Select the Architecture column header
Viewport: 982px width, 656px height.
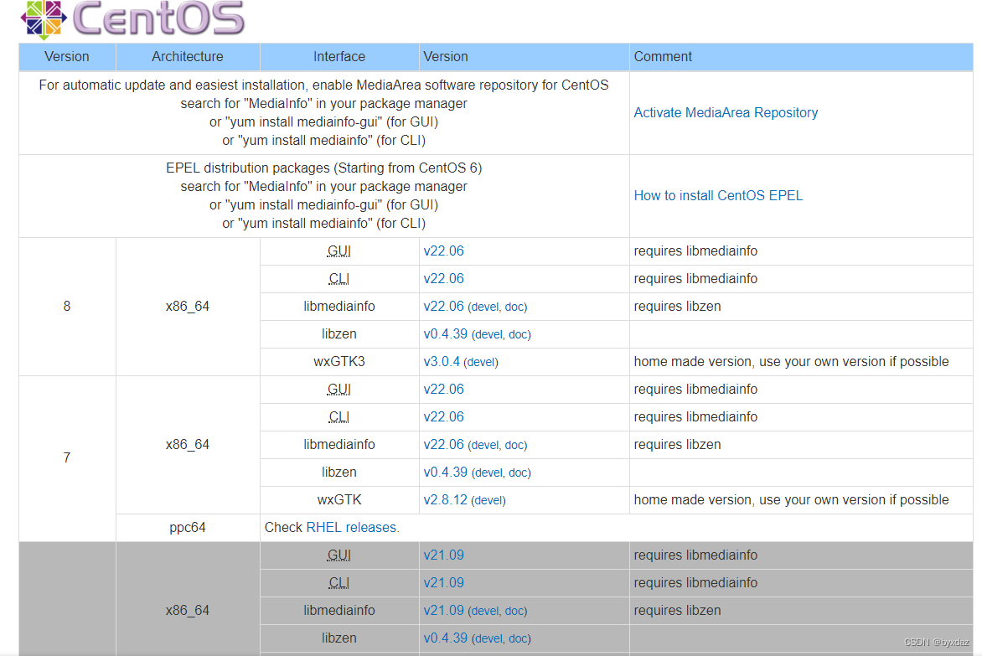188,56
